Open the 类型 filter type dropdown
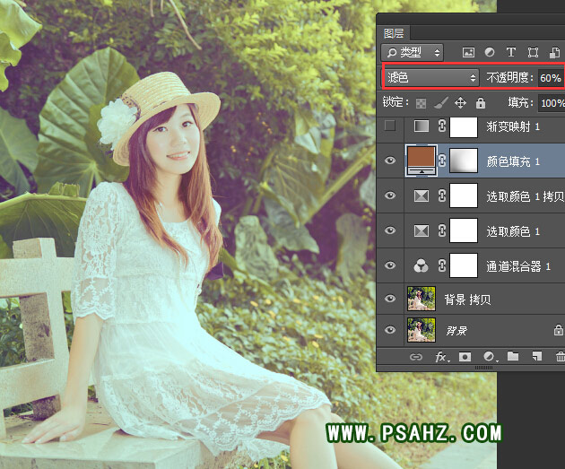565x469 pixels. (412, 53)
